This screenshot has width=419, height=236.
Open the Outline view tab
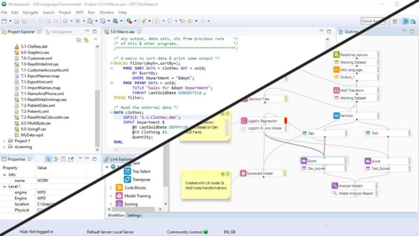point(349,32)
